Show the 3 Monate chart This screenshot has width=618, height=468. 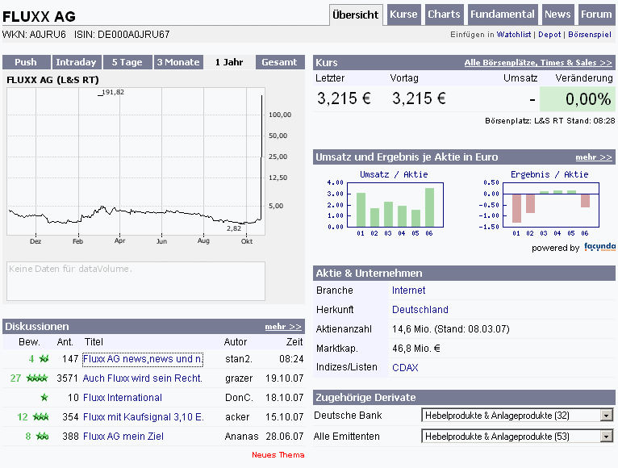tap(178, 62)
